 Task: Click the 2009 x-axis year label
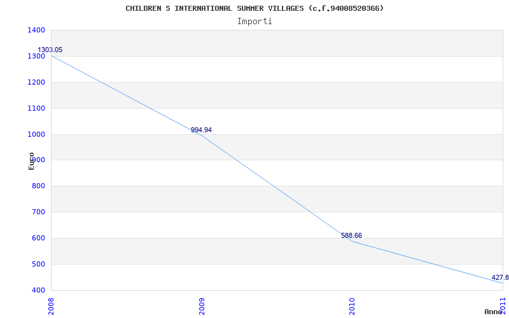point(202,307)
